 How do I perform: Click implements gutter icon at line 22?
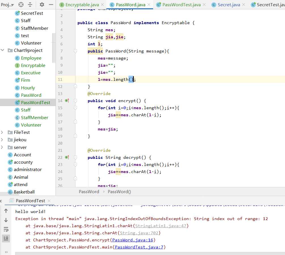point(67,157)
